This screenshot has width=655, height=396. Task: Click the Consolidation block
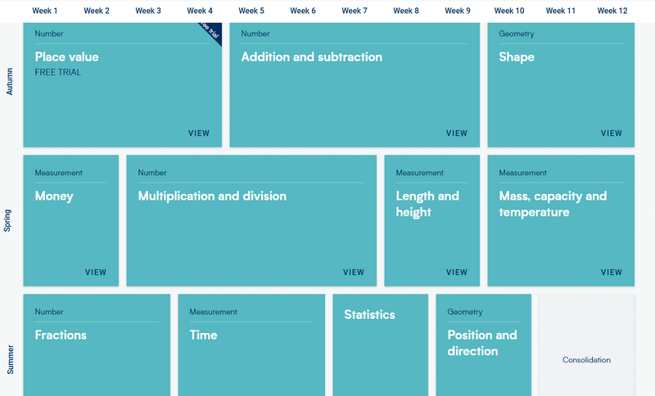pyautogui.click(x=586, y=360)
